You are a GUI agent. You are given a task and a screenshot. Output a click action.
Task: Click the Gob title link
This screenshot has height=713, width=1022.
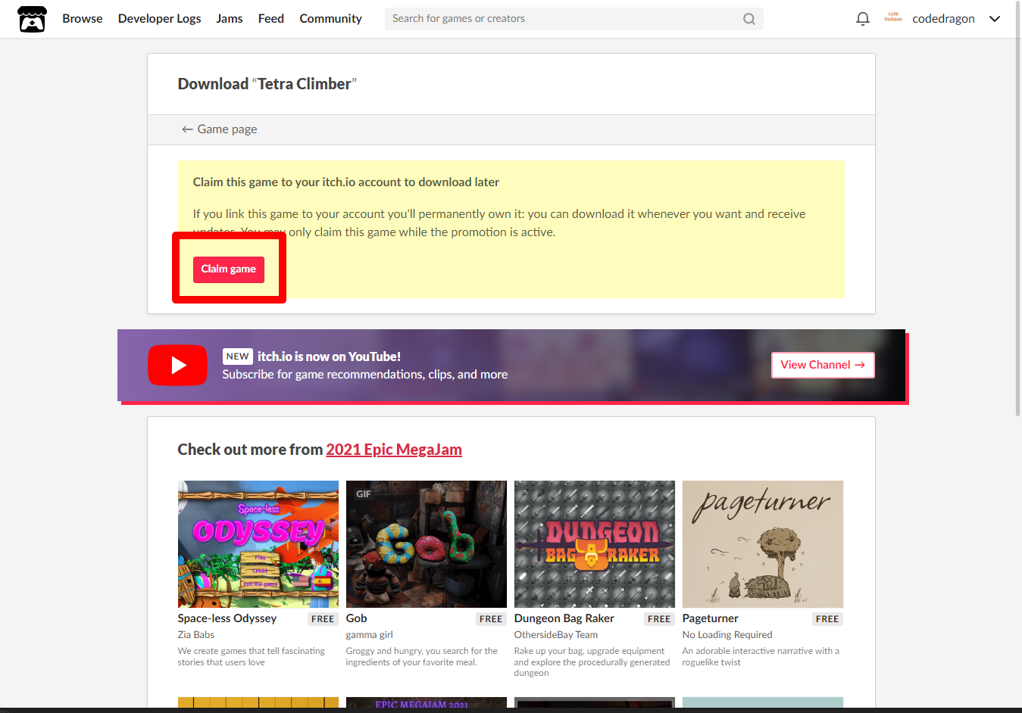[357, 618]
